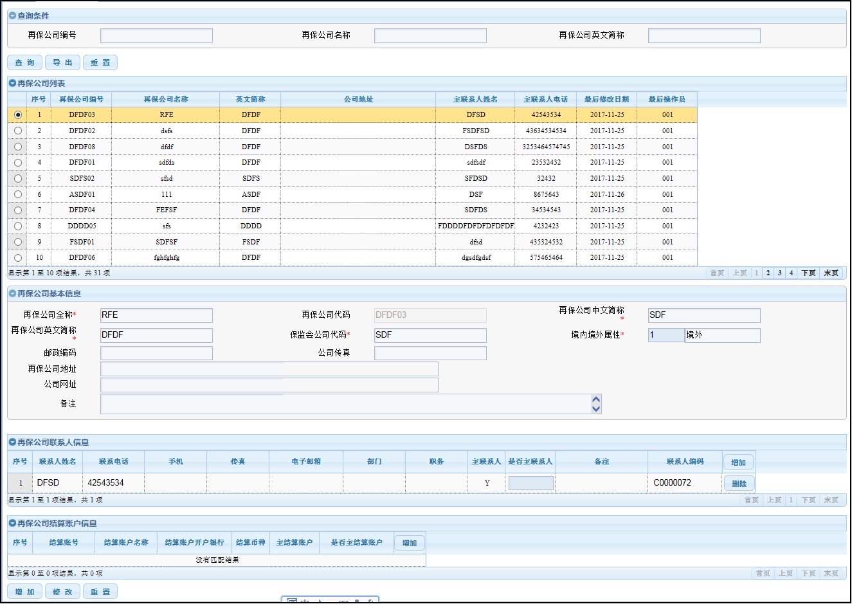Image resolution: width=852 pixels, height=604 pixels.
Task: Select radio button for row DFDF06
Action: coord(18,258)
